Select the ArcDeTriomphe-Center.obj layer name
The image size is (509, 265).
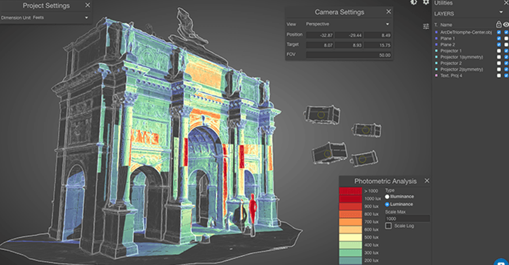coord(466,32)
